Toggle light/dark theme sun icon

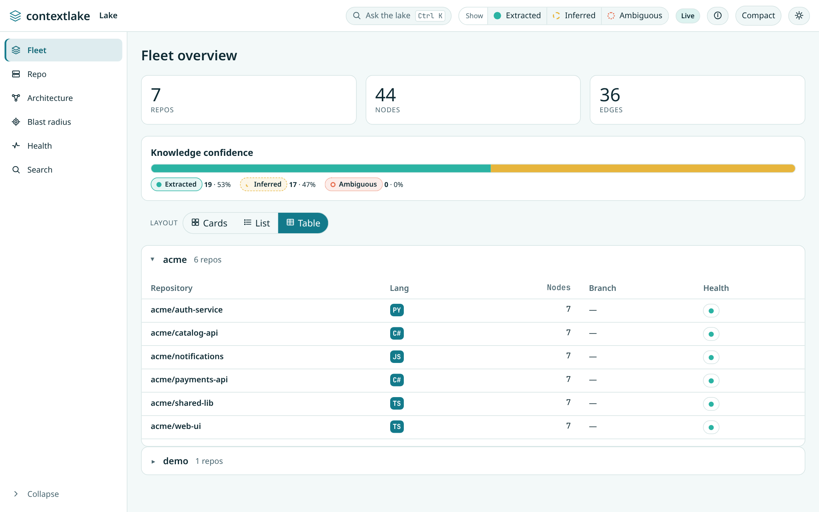pos(799,16)
